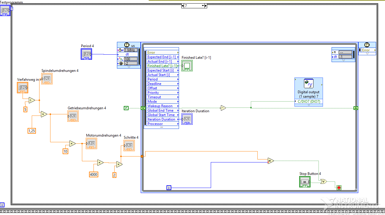The width and height of the screenshot is (385, 215).
Task: Select the Or gate node
Action: (324, 181)
